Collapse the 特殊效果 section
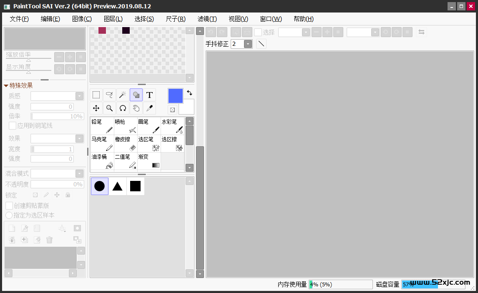Screen dimensions: 478x293 point(6,86)
